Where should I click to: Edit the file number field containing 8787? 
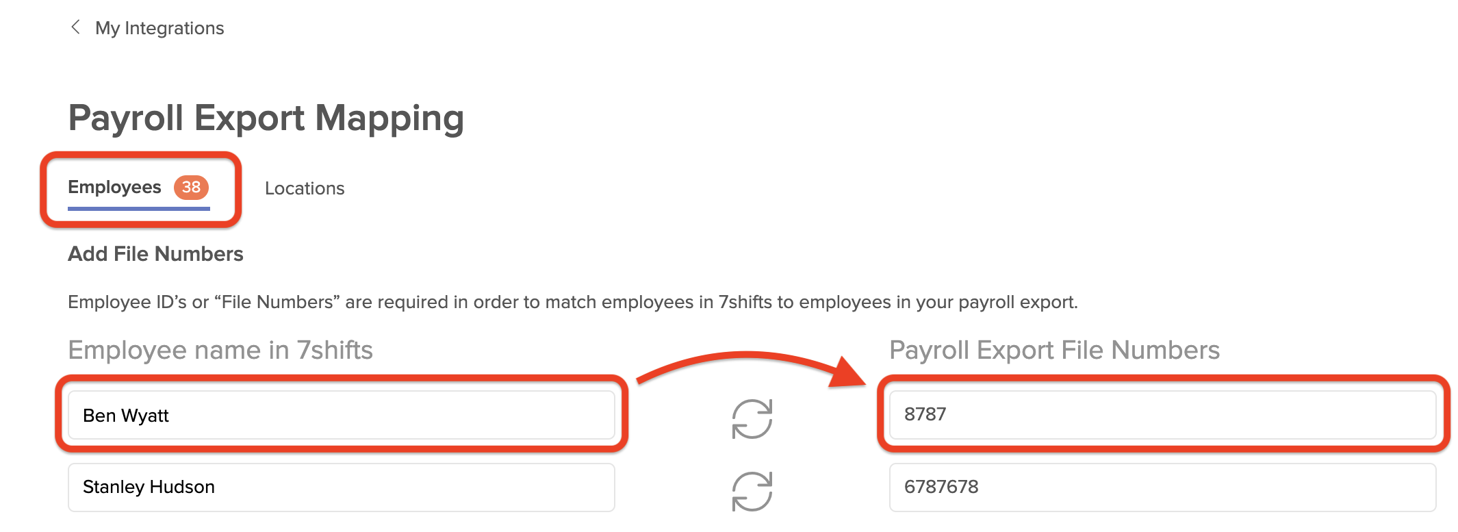click(x=1162, y=415)
